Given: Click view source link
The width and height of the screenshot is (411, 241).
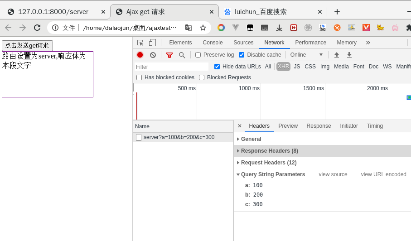Looking at the screenshot, I should click(x=333, y=174).
